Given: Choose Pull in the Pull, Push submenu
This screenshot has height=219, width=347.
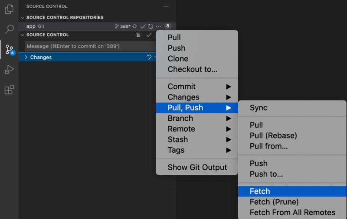Looking at the screenshot, I should pos(292,125).
